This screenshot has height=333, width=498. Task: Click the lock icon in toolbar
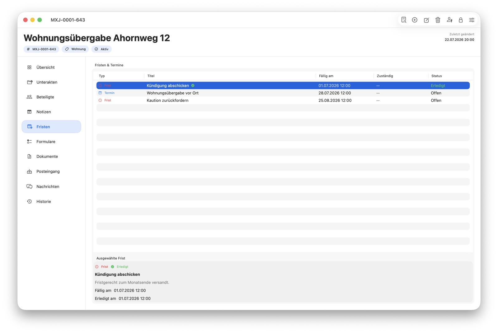461,20
